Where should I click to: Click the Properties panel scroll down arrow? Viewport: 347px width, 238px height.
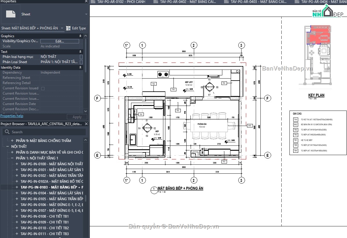(86, 111)
